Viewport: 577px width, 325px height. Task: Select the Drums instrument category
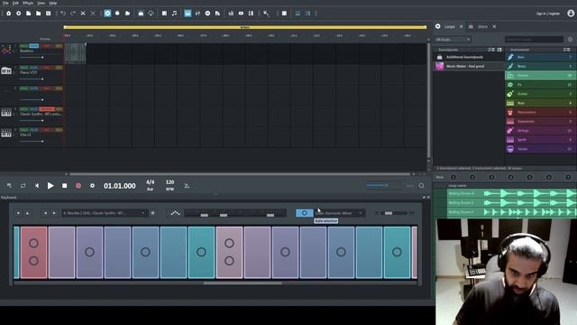pos(541,76)
